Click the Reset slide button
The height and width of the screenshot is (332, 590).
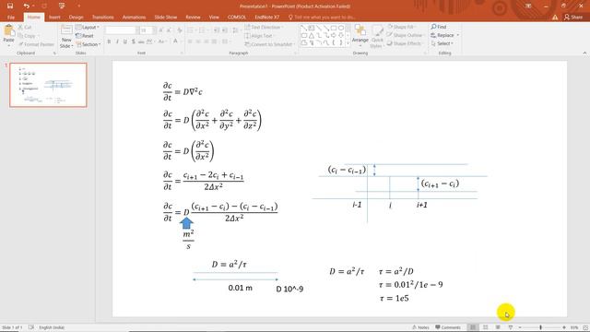(85, 36)
